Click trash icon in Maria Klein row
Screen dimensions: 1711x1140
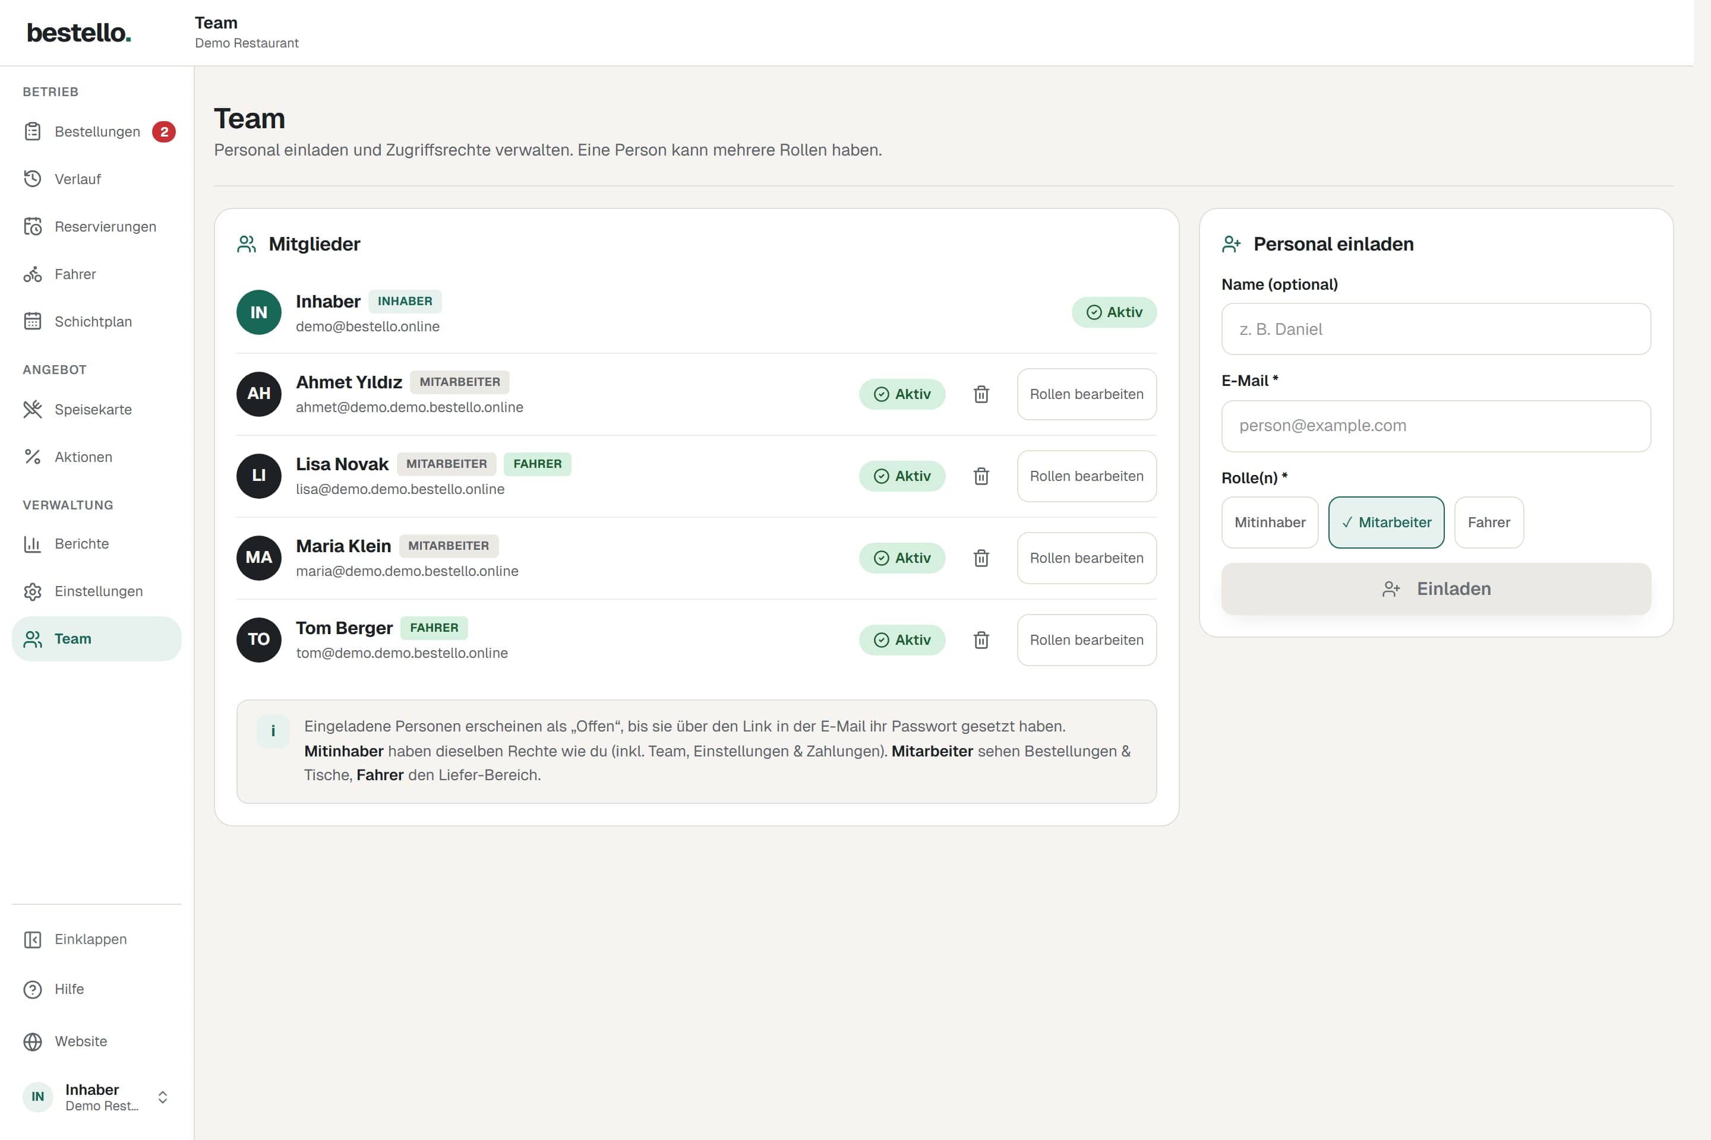(981, 558)
